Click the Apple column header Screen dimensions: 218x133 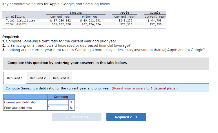[x=125, y=13]
